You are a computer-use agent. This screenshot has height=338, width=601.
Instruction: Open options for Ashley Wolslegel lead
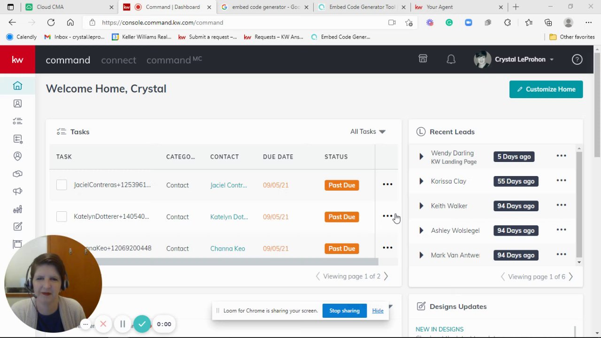(x=561, y=230)
